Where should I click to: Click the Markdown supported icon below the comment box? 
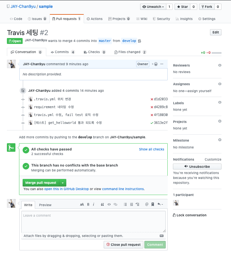click(161, 236)
